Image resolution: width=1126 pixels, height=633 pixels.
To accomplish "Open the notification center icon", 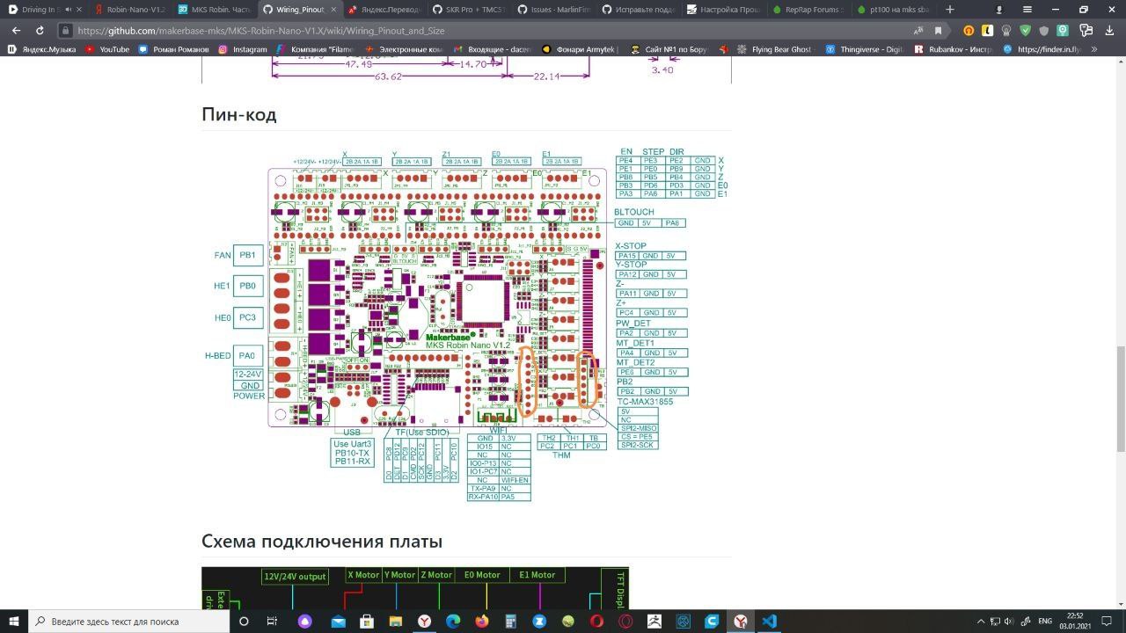I will click(1108, 621).
